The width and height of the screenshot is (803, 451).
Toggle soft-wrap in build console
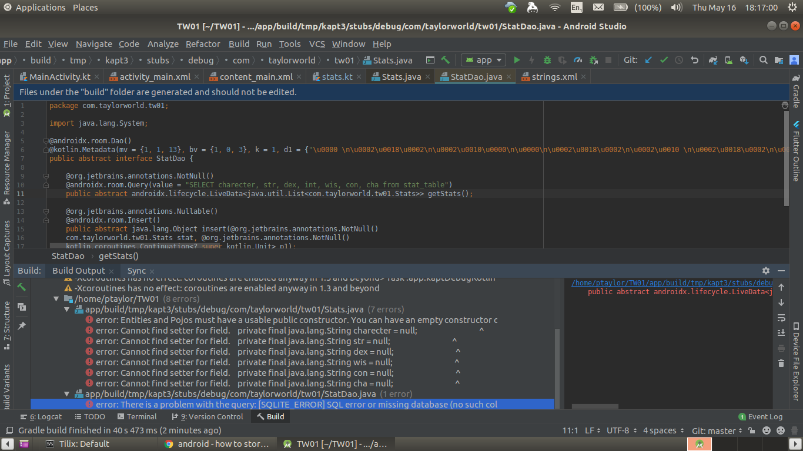tap(781, 318)
